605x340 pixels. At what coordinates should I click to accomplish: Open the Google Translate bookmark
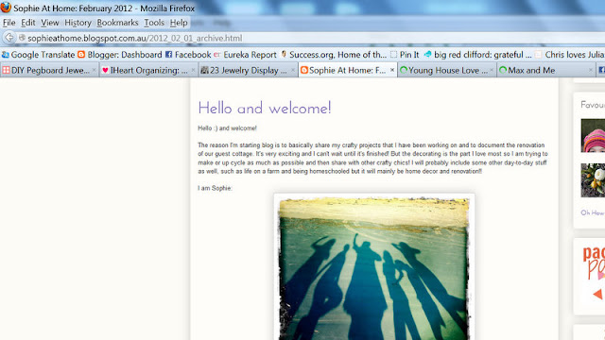click(x=38, y=55)
